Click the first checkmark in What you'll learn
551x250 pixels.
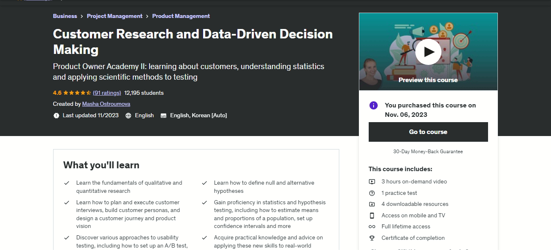point(67,183)
